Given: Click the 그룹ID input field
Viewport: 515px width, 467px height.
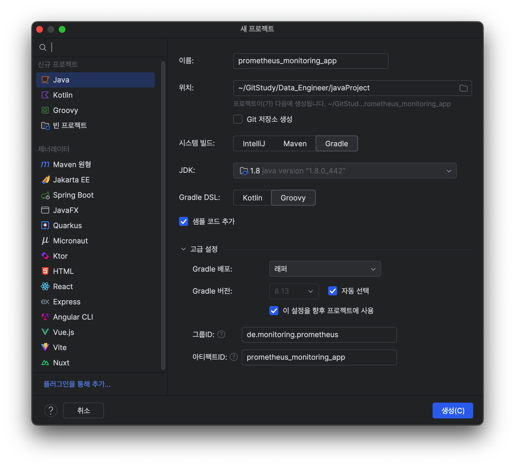Looking at the screenshot, I should pos(319,335).
